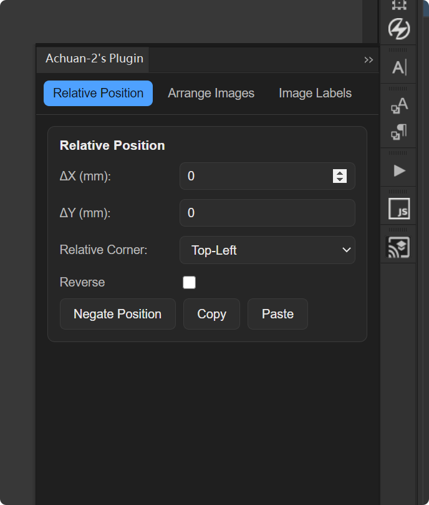Enable the Reverse checkbox
This screenshot has height=505, width=429.
click(189, 283)
